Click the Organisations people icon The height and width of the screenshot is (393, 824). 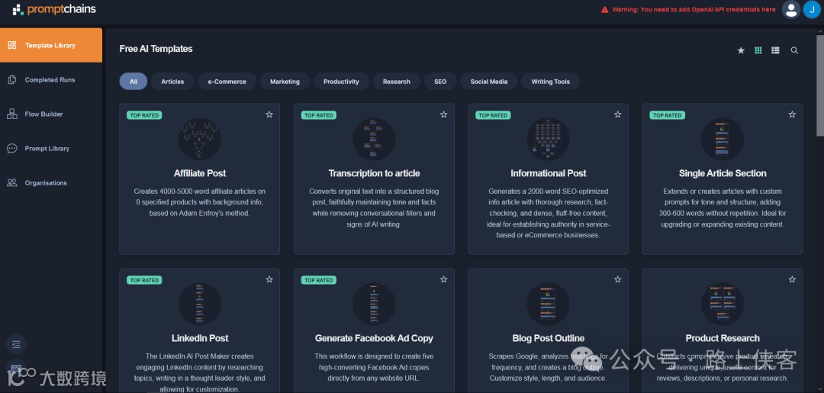point(12,183)
